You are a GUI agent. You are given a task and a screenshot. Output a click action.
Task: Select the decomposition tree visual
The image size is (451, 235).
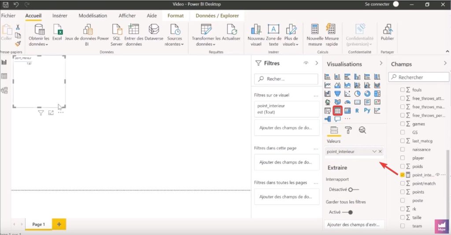[x=328, y=119]
